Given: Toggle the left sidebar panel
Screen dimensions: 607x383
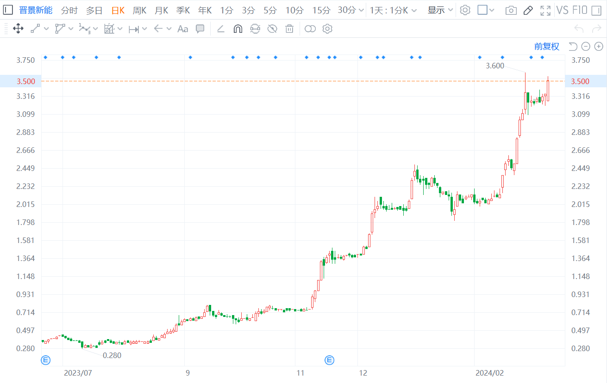Looking at the screenshot, I should 8,10.
